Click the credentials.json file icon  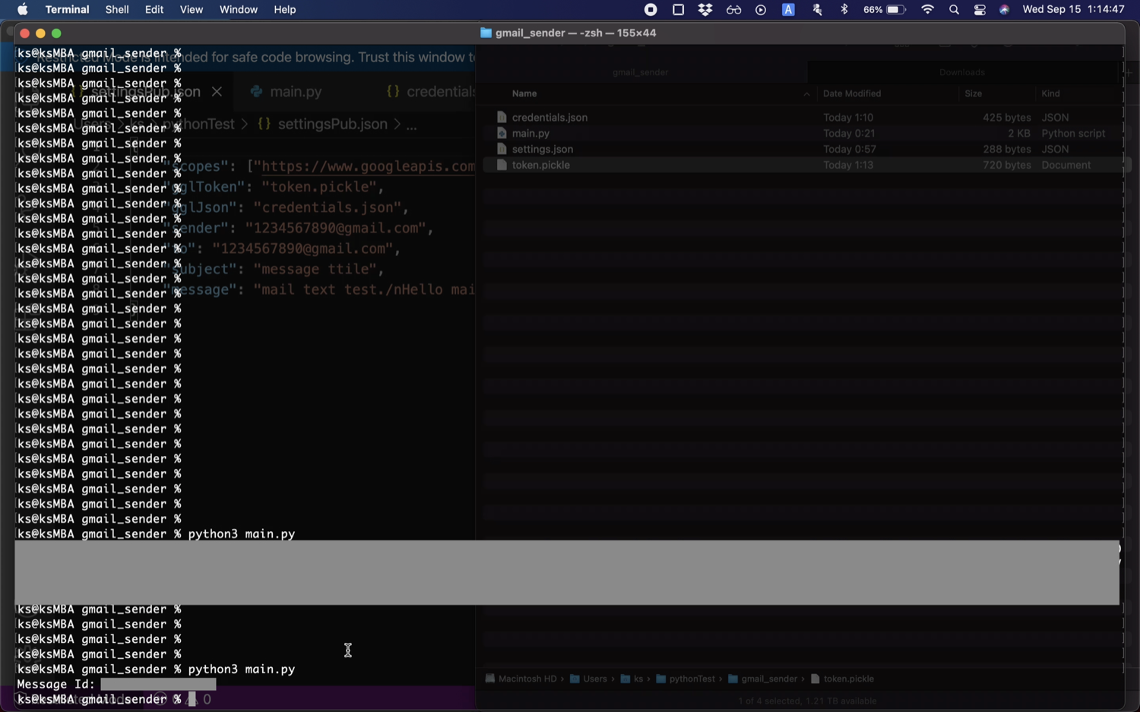(x=501, y=117)
